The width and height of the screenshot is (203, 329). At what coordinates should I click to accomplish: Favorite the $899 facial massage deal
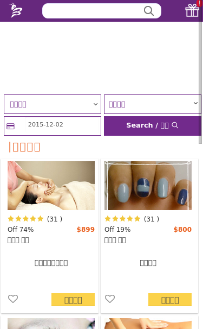tap(13, 299)
